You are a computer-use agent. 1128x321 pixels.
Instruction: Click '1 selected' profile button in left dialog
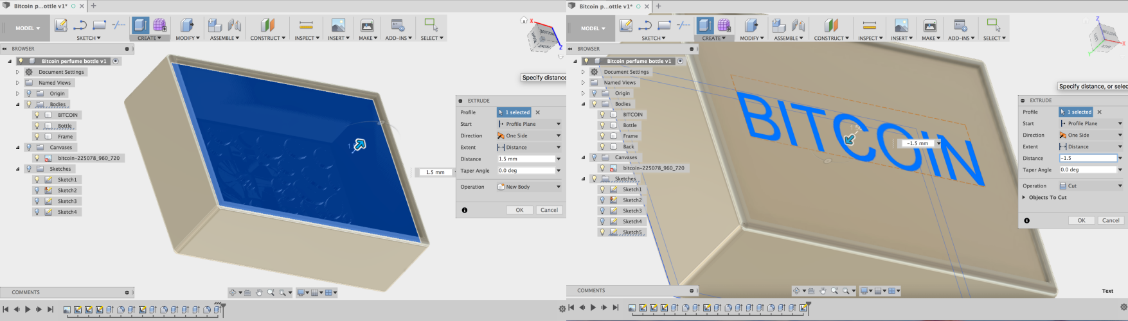pos(514,112)
